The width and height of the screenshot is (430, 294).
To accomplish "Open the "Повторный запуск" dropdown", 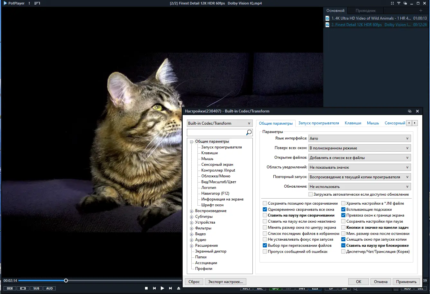I will (360, 177).
